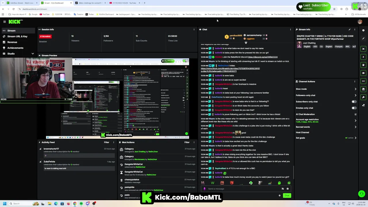Viewport: 368px width, 207px height.
Task: Open Mod Actions three-dot menu
Action: point(194,142)
